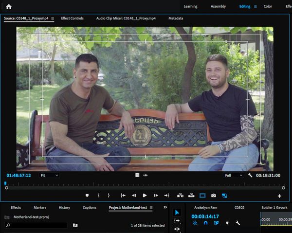Expand hidden panel tabs chevron

coord(165,208)
